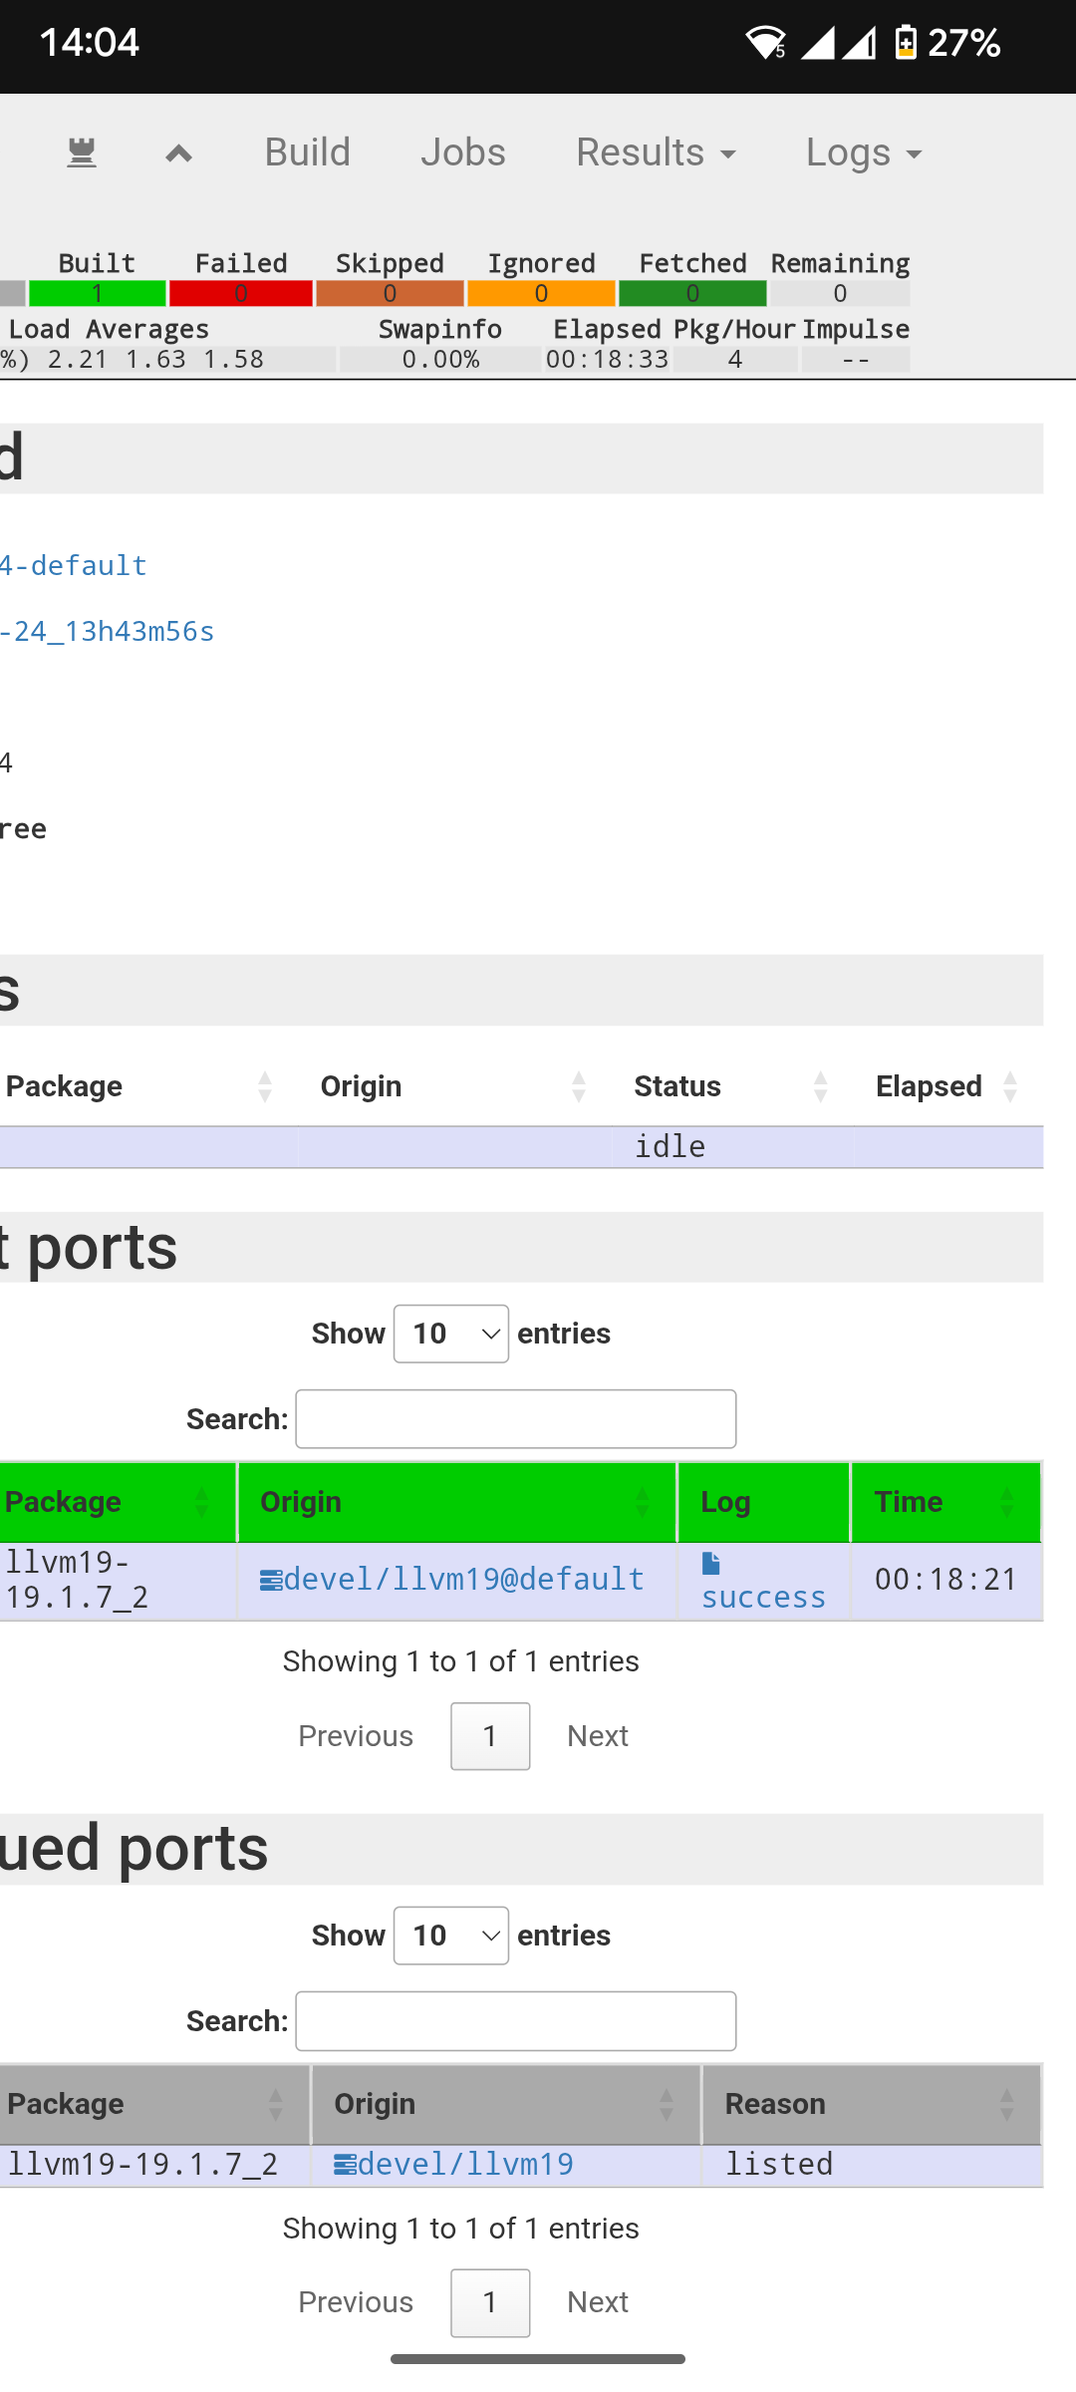Open the devel/llvm19@default origin link
1076x2392 pixels.
464,1579
